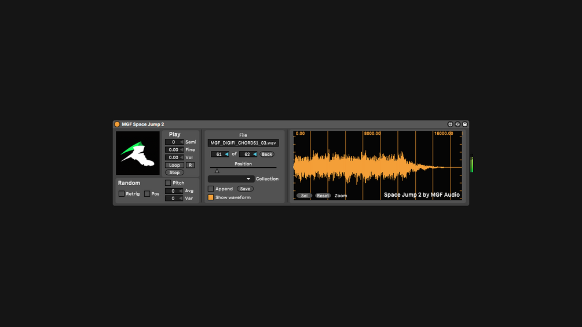Screen dimensions: 582x327
Task: Click the file name field MGF_DIGIFI_CHORDS1_03.wav
Action: coord(243,143)
